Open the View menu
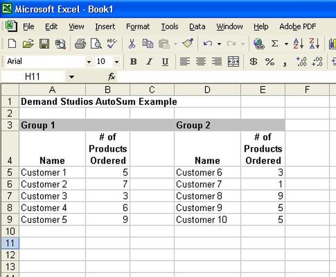Screen dimensions: 336x277 76,26
